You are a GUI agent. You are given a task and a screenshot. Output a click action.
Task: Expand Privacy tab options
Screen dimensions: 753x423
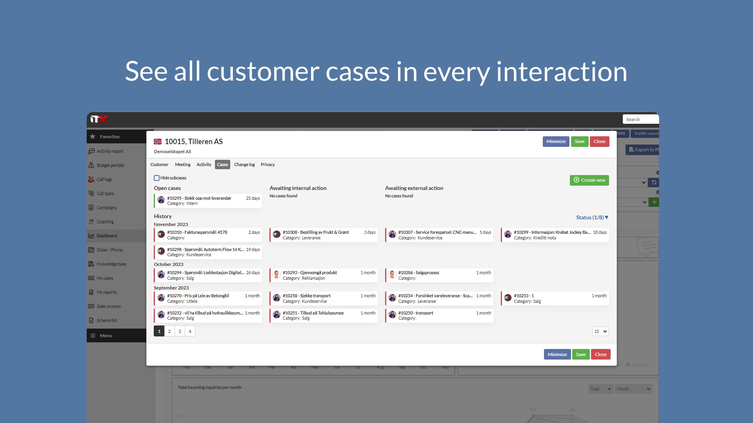pos(267,164)
